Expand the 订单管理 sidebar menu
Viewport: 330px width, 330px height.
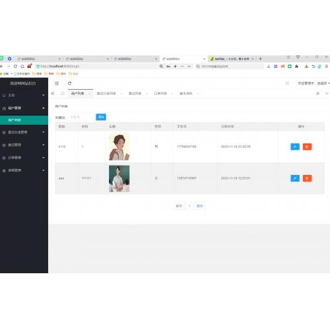24,158
